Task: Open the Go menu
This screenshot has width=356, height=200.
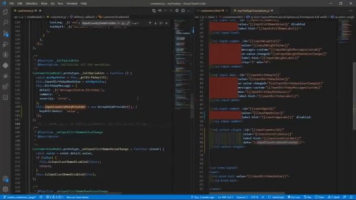Action: coord(52,3)
